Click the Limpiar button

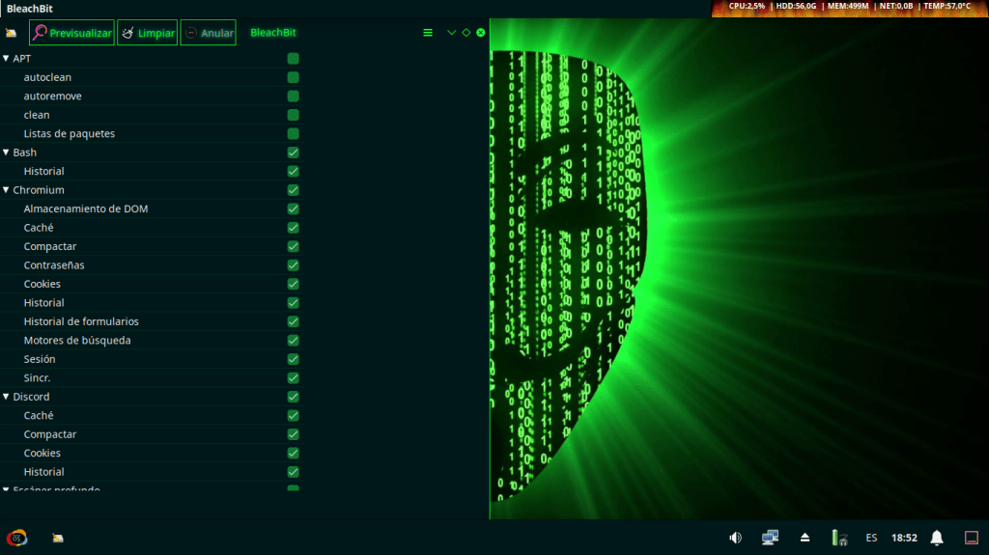(x=148, y=33)
